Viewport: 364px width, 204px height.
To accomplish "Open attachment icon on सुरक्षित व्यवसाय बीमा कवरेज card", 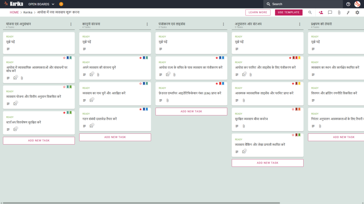I will 244,126.
